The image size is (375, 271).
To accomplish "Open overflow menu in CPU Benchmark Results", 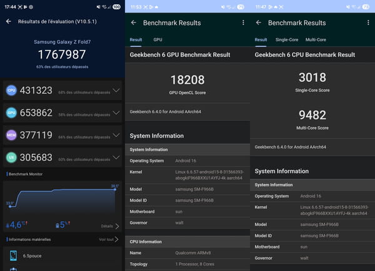I will [368, 23].
